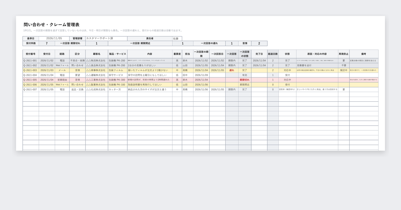Click receipt number "Q-2611-007"

coord(30,90)
